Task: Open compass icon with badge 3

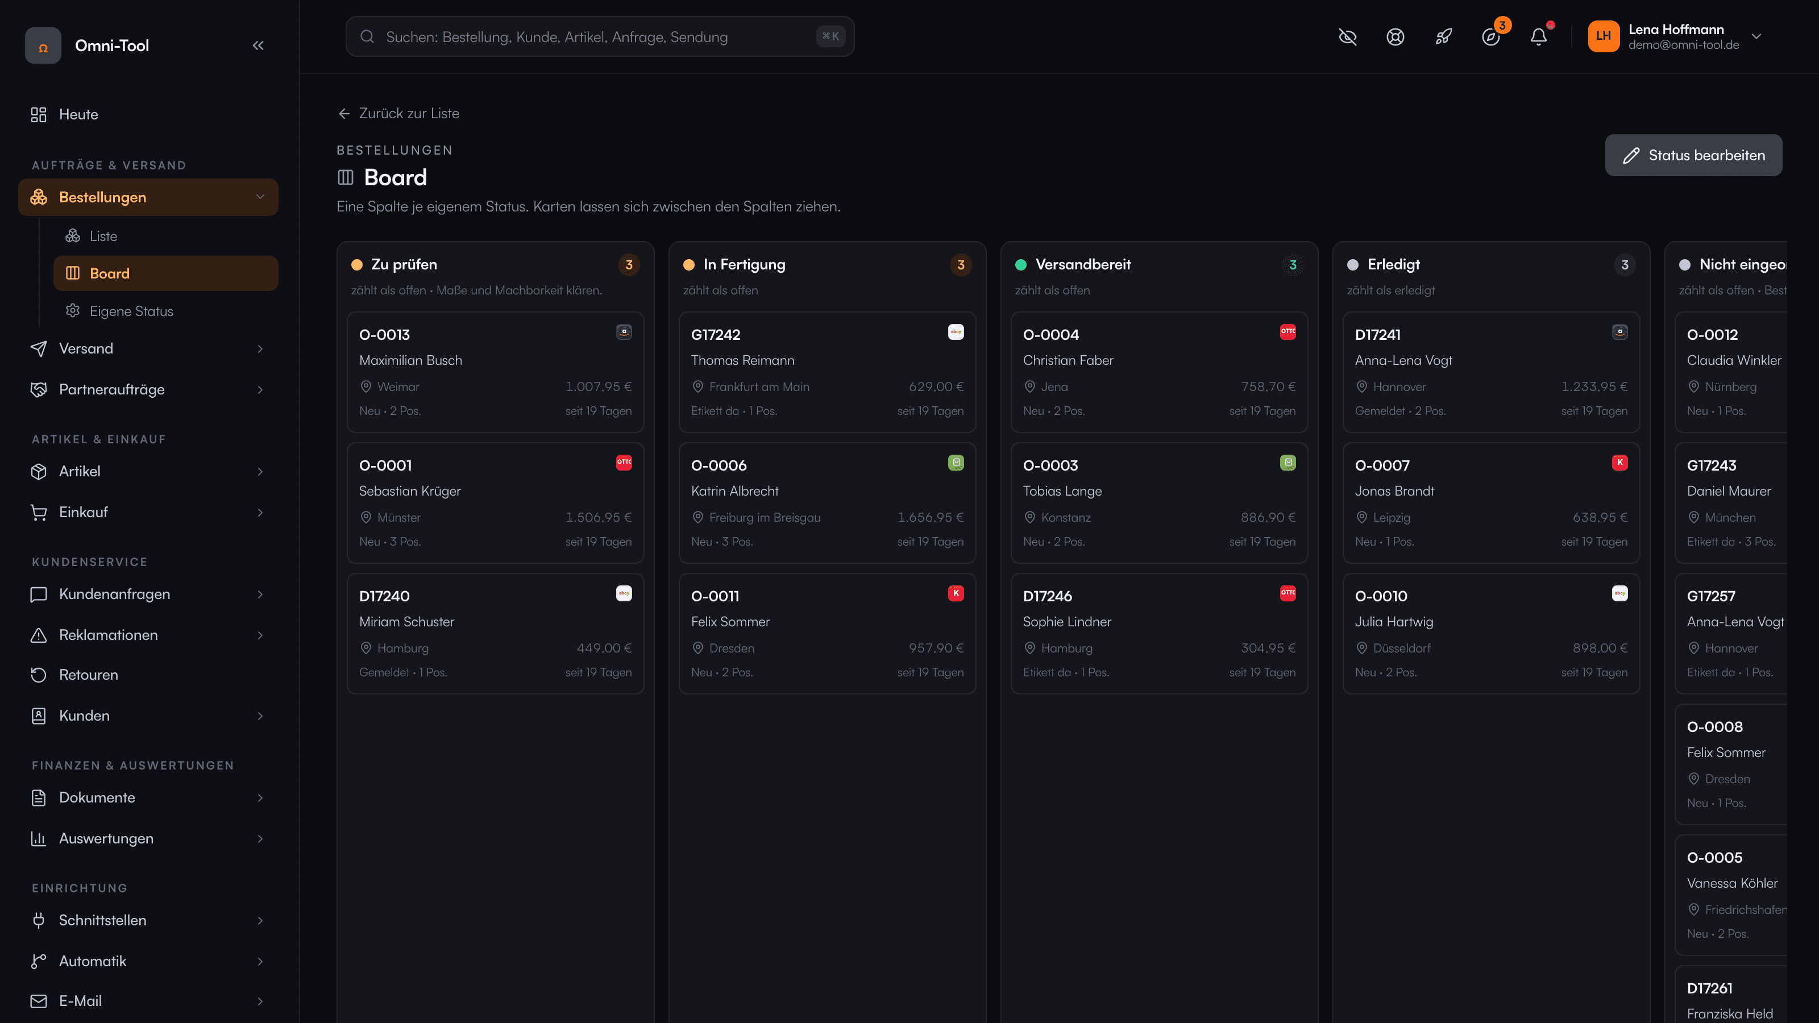Action: 1490,37
